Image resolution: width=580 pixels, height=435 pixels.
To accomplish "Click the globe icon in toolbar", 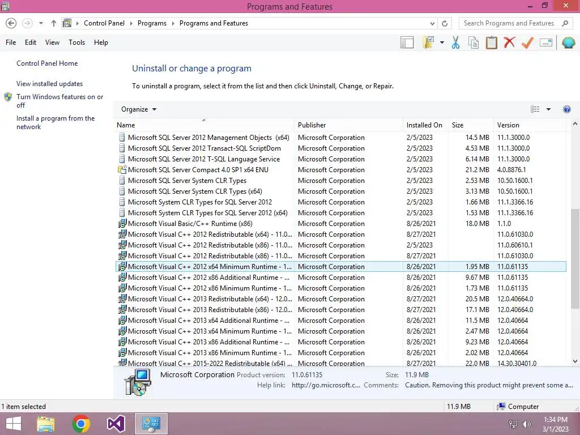I will (569, 42).
